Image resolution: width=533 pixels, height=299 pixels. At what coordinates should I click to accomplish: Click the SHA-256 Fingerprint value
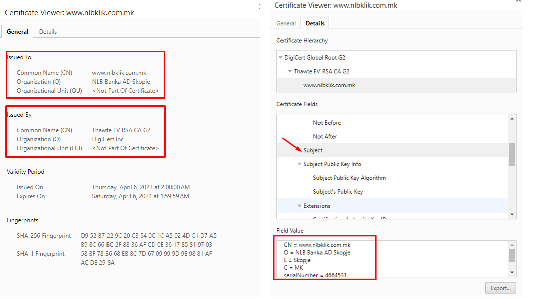(149, 240)
